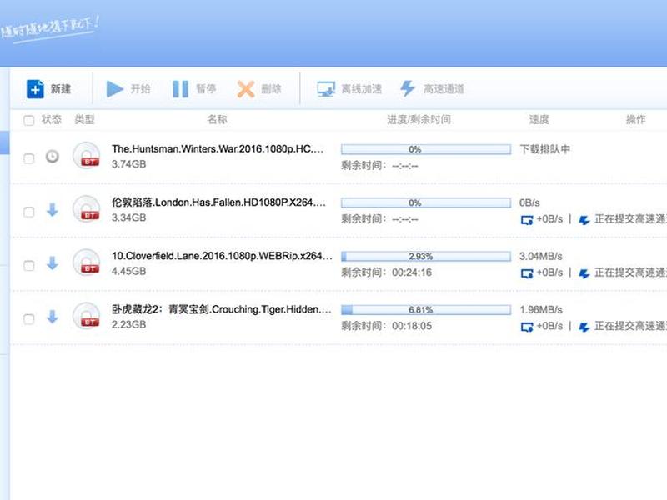Click the 暂停 pause label

tap(206, 89)
